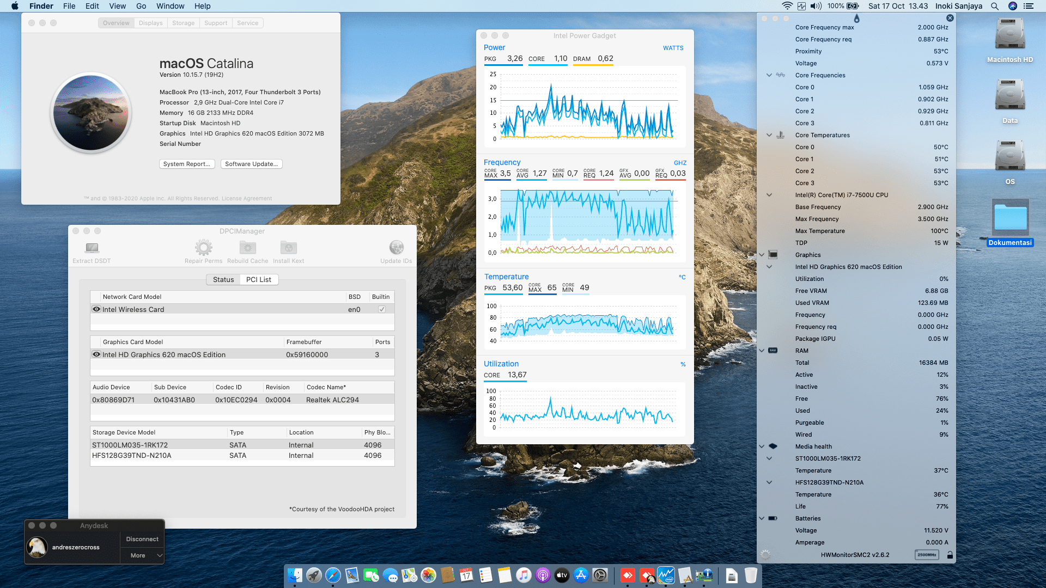Click the Rebuild Cache icon
Screen dimensions: 1046x588
(x=248, y=248)
